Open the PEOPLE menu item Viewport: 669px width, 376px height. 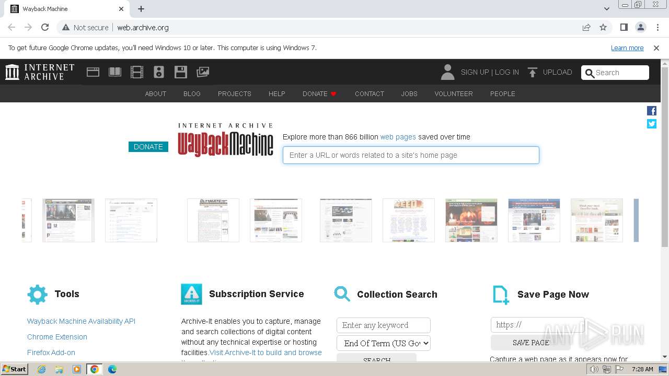coord(503,94)
